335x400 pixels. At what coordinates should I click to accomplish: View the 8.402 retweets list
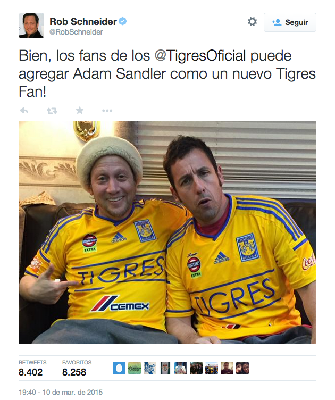tap(32, 368)
